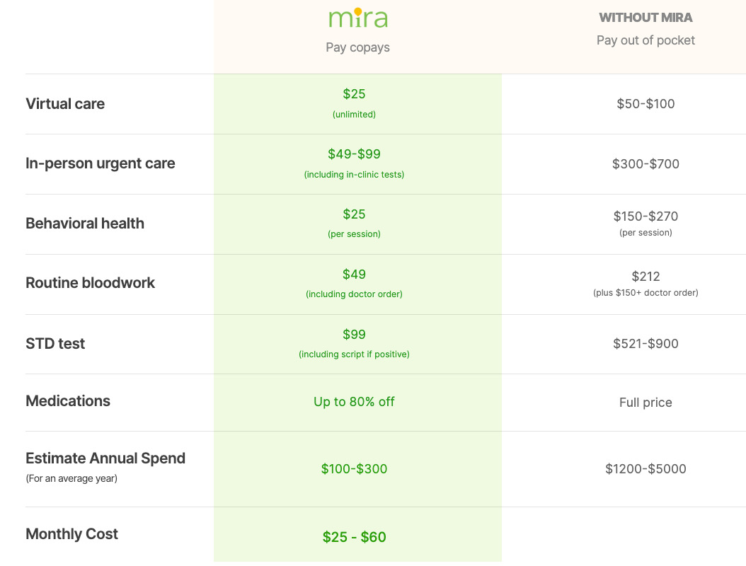746x566 pixels.
Task: Select the 'In-person urgent care' row label
Action: point(101,163)
